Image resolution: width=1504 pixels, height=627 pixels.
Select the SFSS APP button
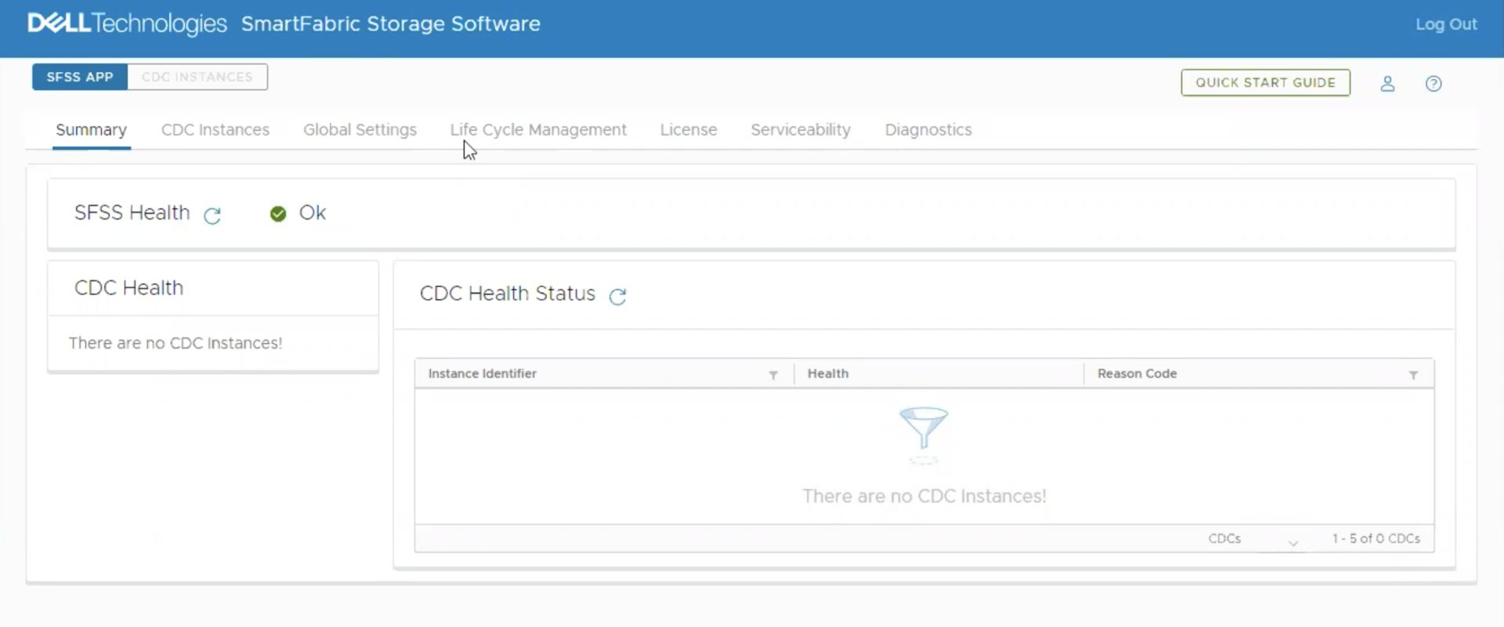[x=80, y=77]
